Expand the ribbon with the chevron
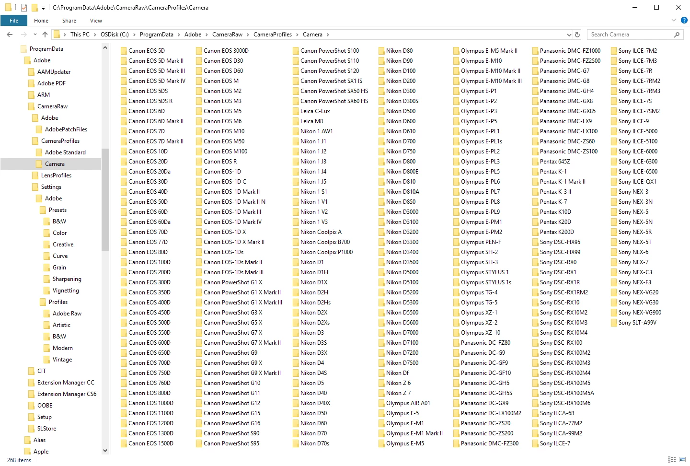The height and width of the screenshot is (466, 690). 674,21
